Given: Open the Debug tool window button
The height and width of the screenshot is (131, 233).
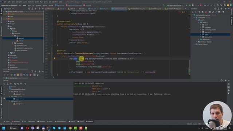Looking at the screenshot, I should click(72, 122).
